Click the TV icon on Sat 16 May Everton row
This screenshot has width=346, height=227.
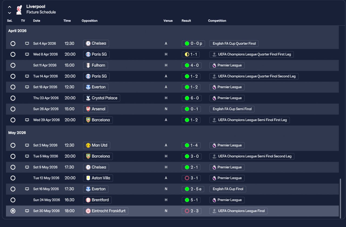[x=27, y=189]
